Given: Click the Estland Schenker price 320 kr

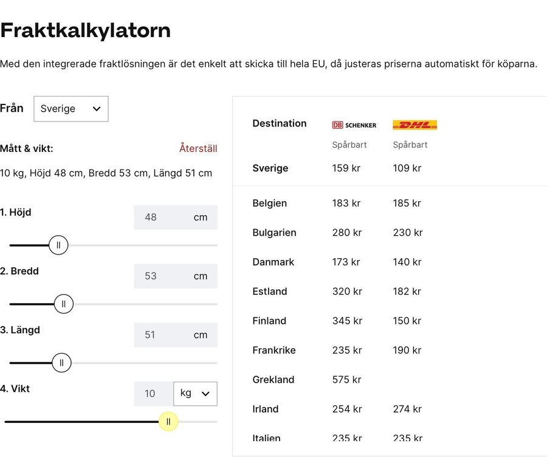Looking at the screenshot, I should pyautogui.click(x=347, y=292).
